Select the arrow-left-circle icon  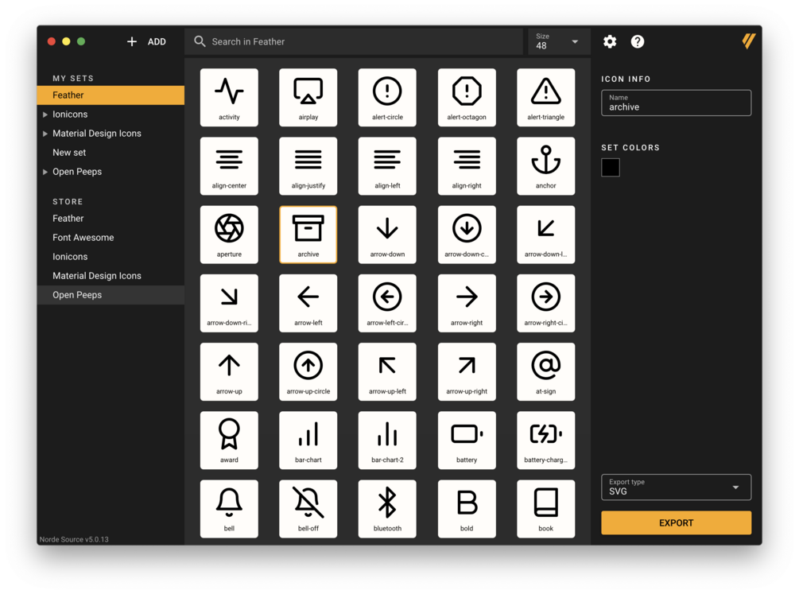click(x=387, y=303)
